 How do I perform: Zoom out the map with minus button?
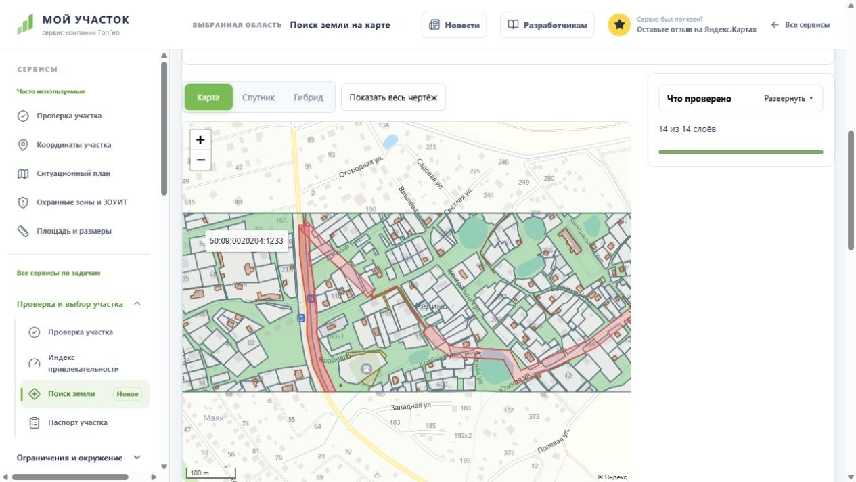[x=200, y=160]
